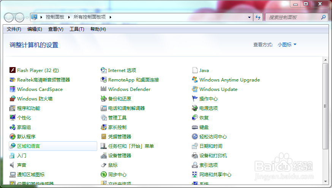Open the Windows CardSpace icon
The width and height of the screenshot is (332, 188).
point(13,89)
